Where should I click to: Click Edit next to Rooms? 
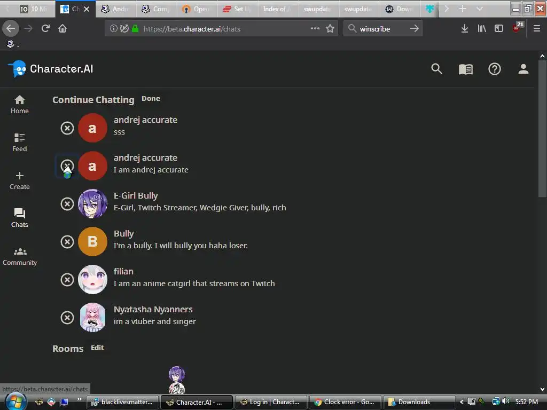(x=97, y=348)
